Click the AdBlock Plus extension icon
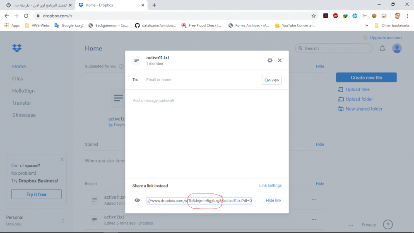The image size is (414, 233). tap(335, 16)
